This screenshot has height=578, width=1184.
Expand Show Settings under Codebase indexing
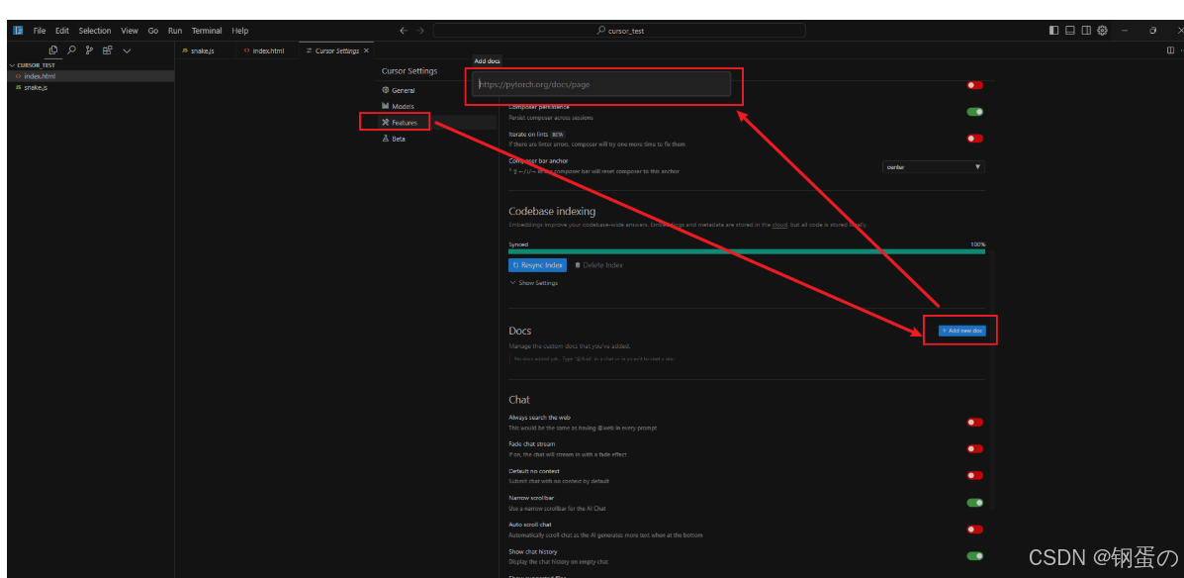(534, 283)
